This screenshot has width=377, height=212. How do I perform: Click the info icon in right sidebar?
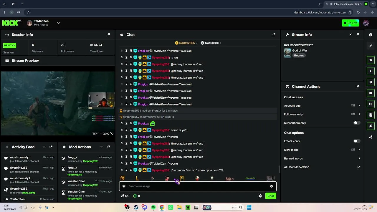tap(371, 35)
